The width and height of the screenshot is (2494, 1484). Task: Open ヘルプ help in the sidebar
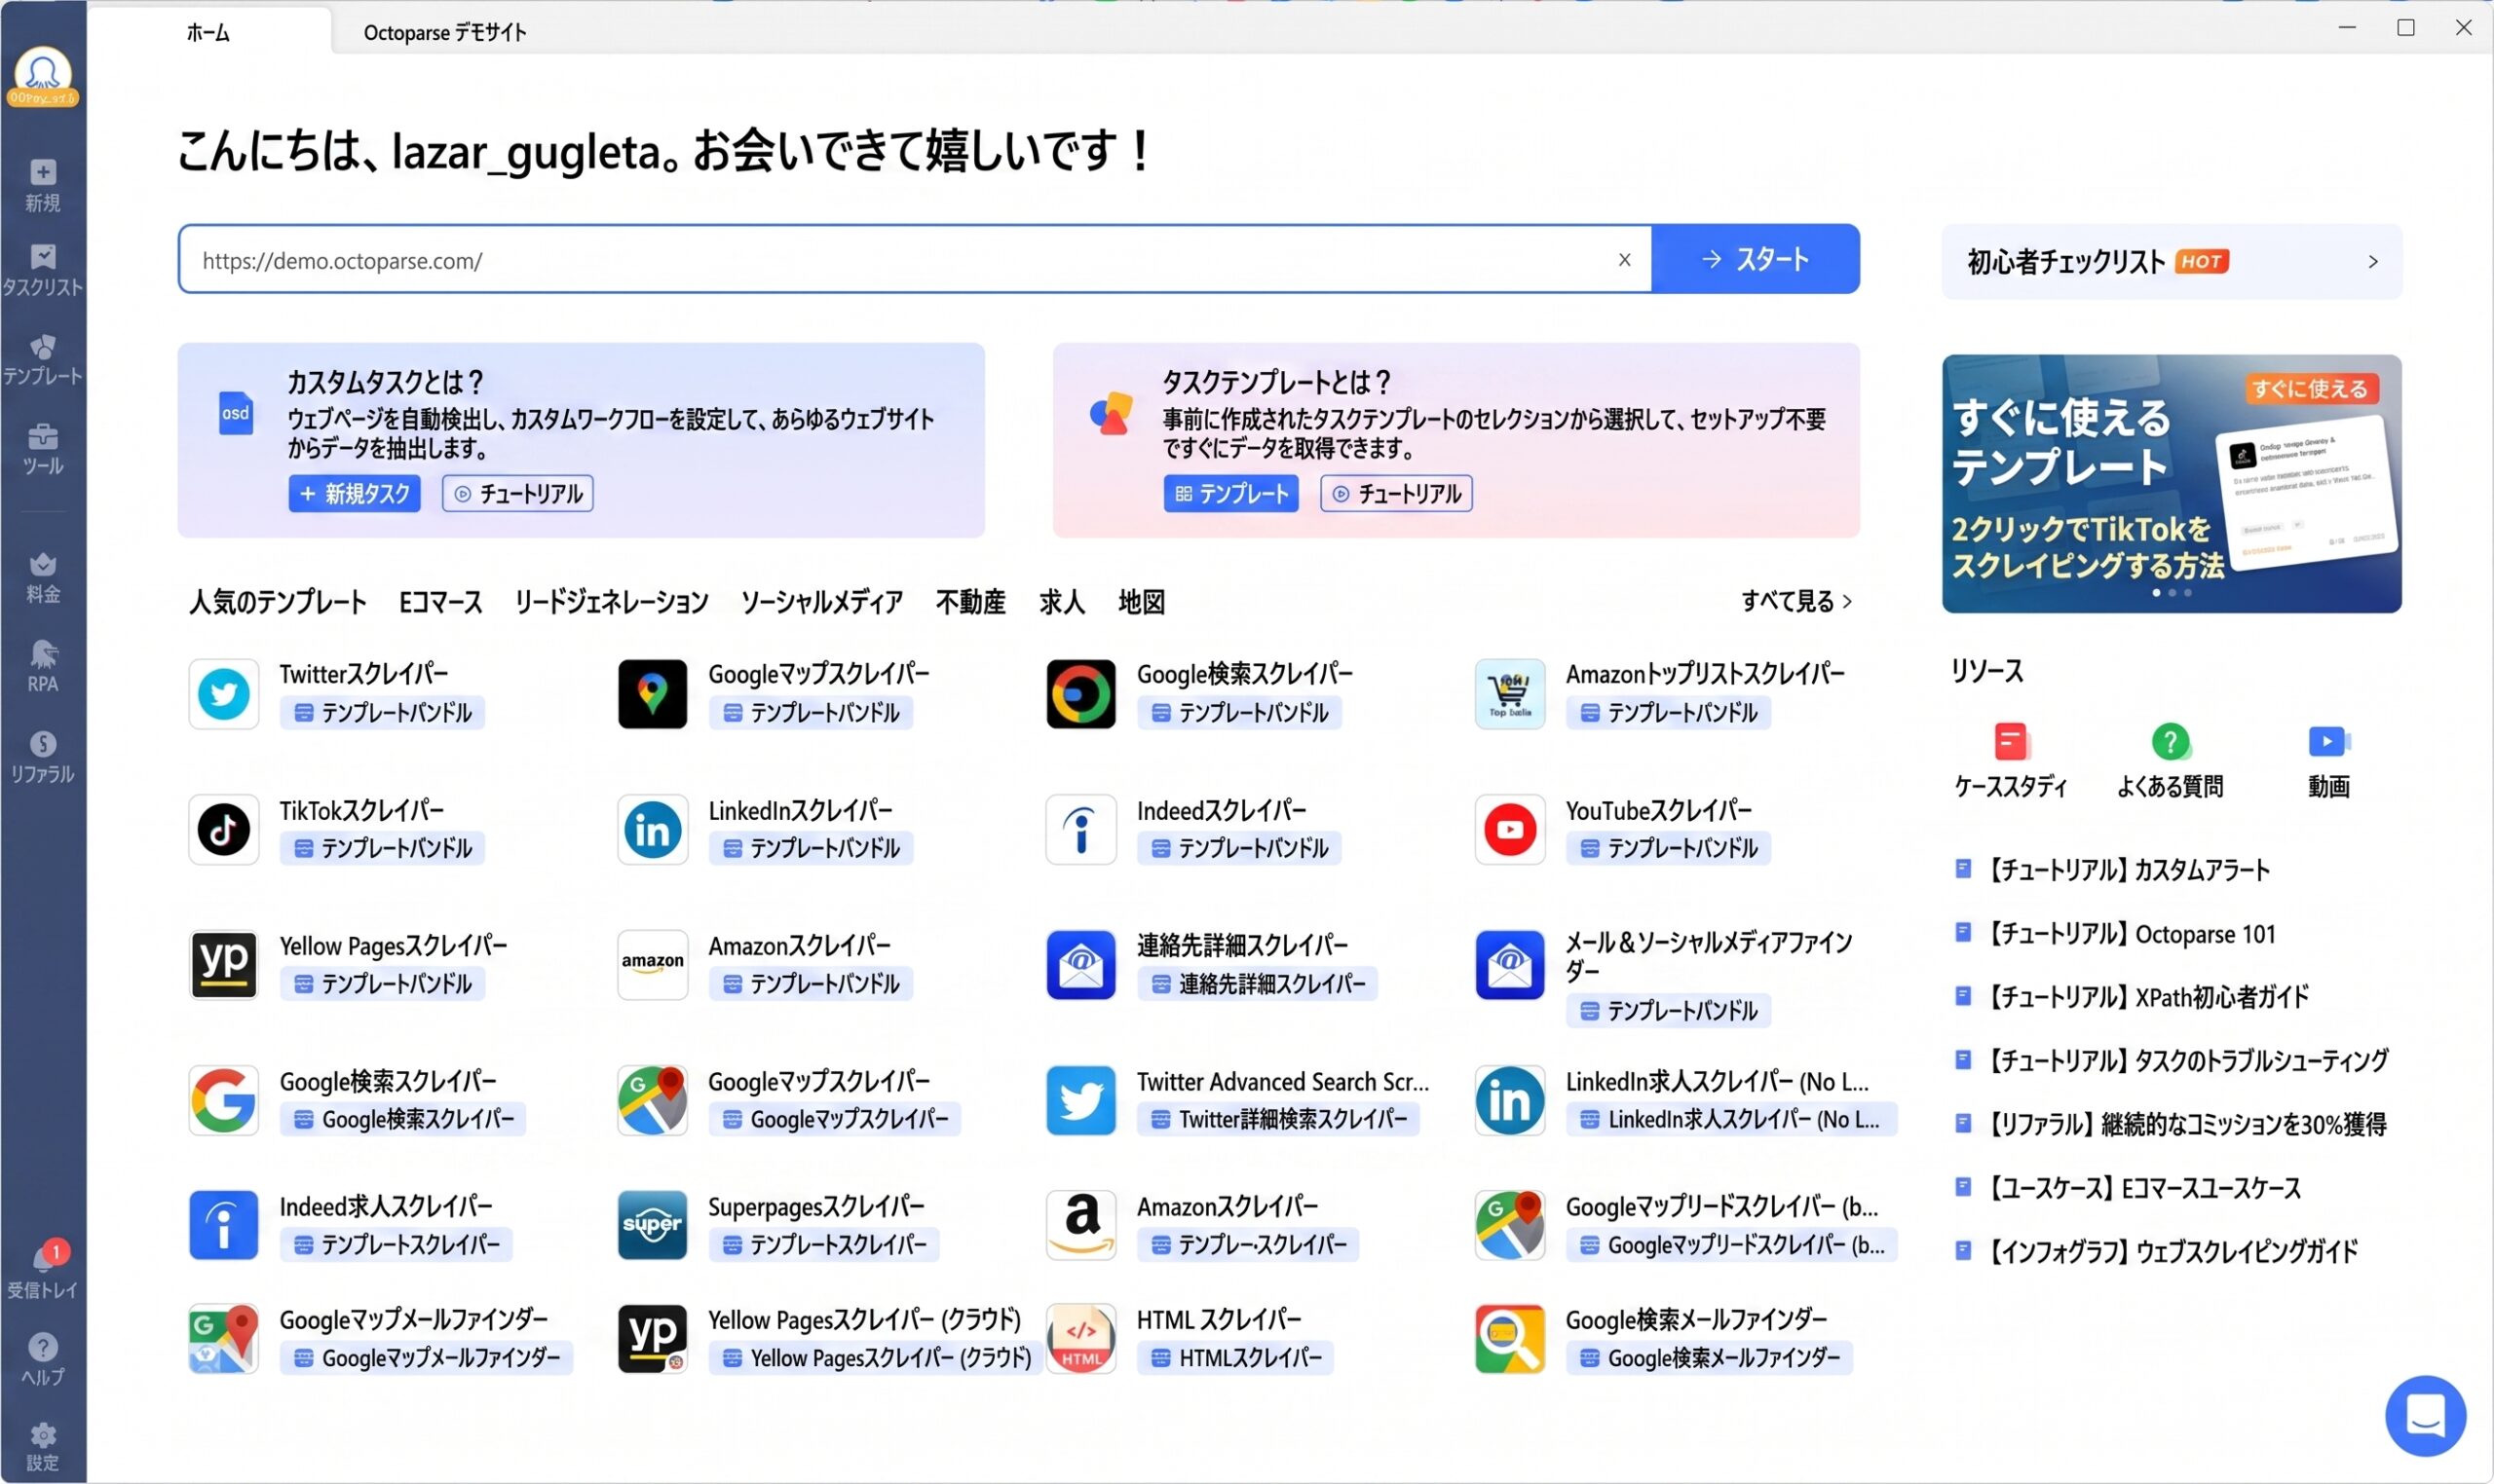click(x=42, y=1360)
